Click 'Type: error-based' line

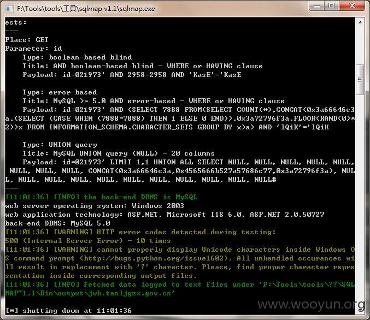[x=60, y=92]
